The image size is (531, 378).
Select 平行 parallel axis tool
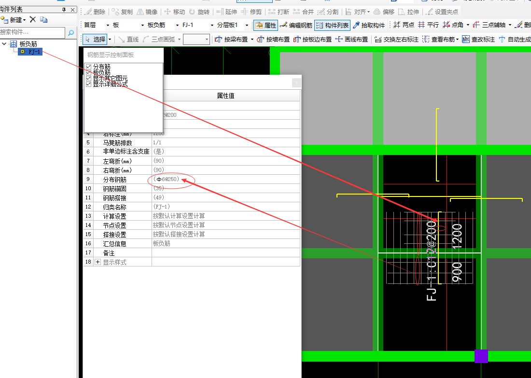(428, 25)
